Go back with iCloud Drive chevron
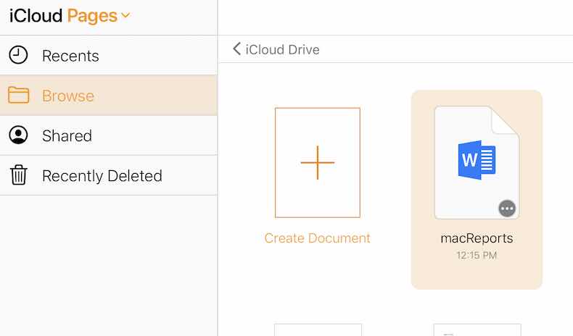The height and width of the screenshot is (336, 573). (x=236, y=49)
